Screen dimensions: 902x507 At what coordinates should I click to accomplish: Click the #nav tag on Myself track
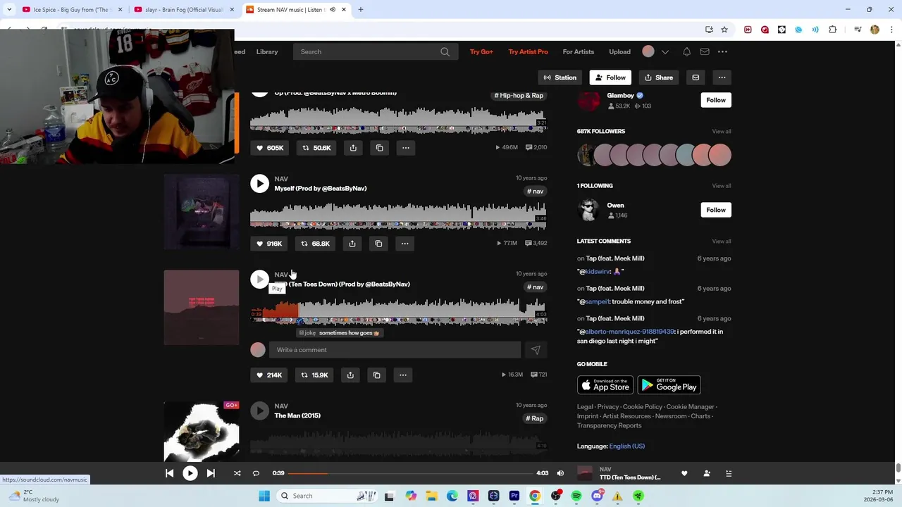click(536, 192)
